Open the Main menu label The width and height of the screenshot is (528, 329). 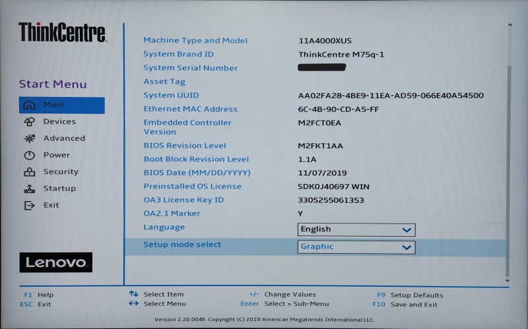point(53,105)
